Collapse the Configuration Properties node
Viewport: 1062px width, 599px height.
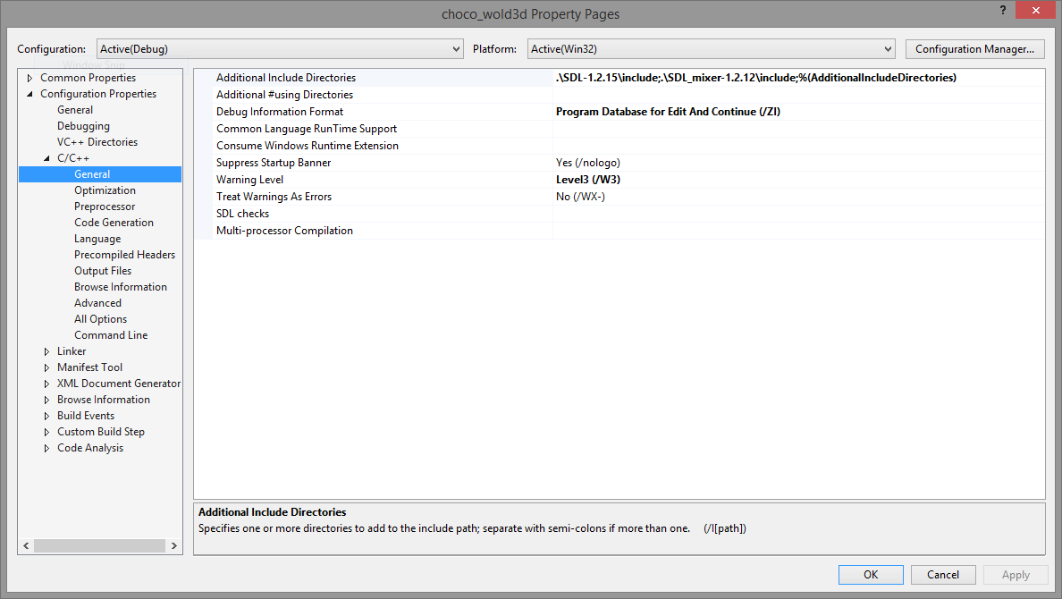(x=29, y=94)
